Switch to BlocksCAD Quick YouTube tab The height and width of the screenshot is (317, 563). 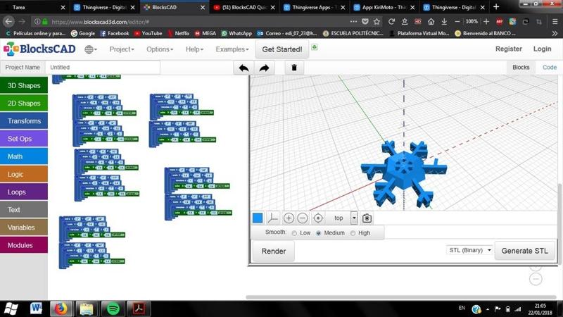tap(244, 7)
